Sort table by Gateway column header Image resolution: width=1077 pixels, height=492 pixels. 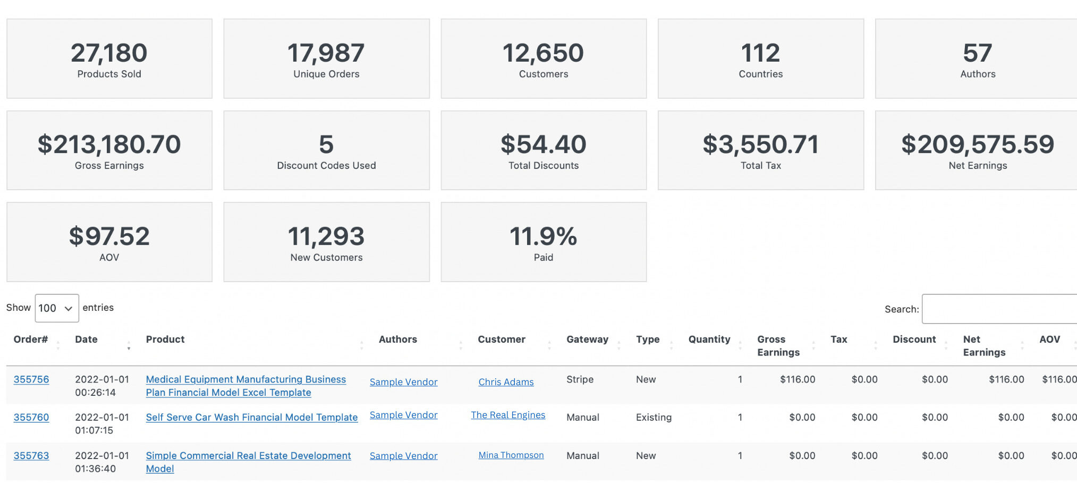tap(587, 340)
